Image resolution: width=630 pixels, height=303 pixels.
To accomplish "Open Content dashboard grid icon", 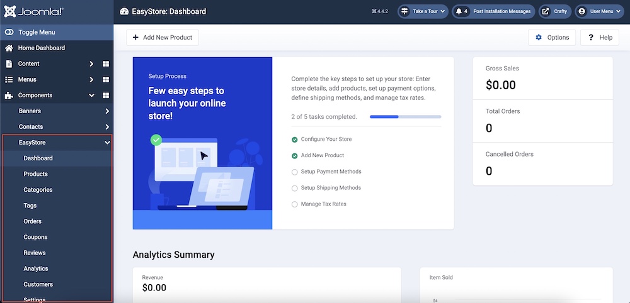I will pos(106,64).
